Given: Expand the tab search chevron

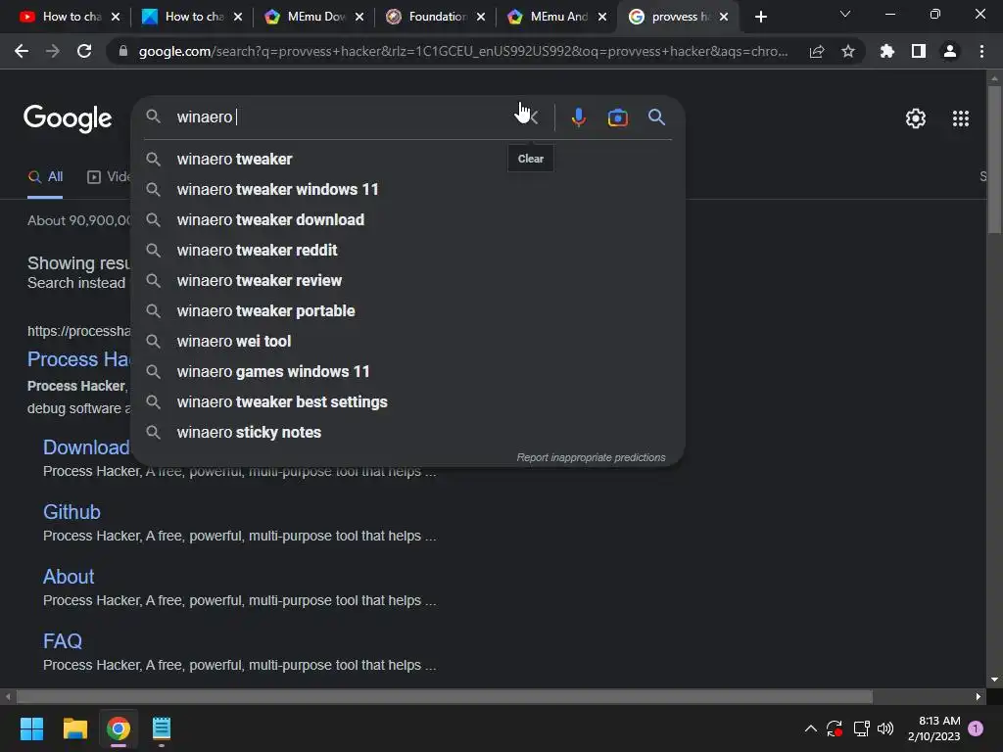Looking at the screenshot, I should coord(845,14).
